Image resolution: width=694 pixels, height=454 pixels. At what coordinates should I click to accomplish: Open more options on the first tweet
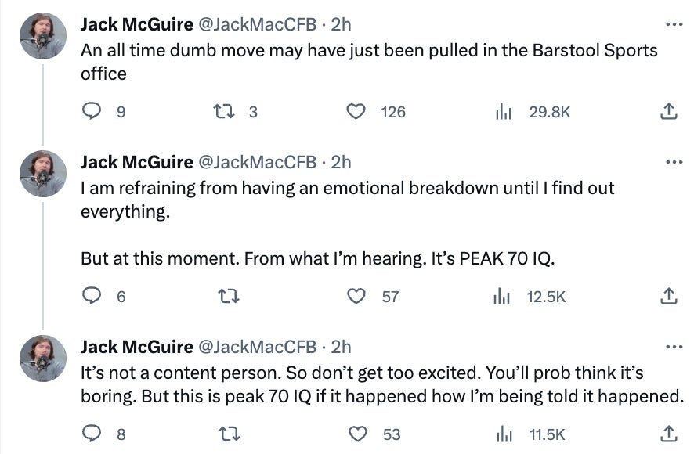pos(673,25)
